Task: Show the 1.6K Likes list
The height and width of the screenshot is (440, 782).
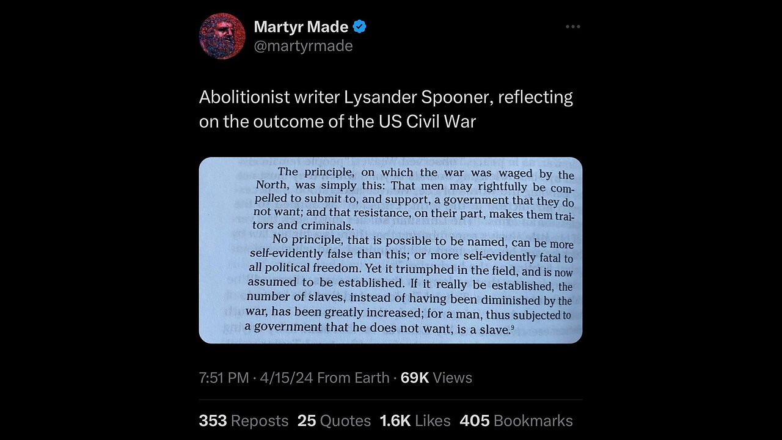Action: (415, 420)
